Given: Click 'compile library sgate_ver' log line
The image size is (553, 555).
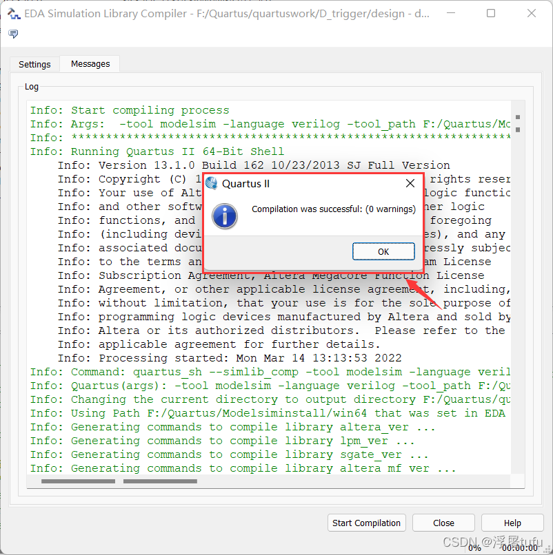Looking at the screenshot, I should pos(229,454).
